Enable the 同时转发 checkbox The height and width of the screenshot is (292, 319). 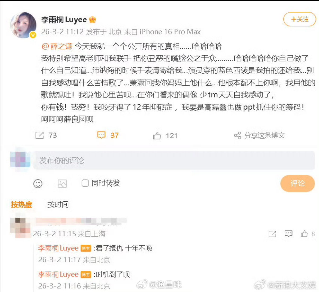point(85,183)
